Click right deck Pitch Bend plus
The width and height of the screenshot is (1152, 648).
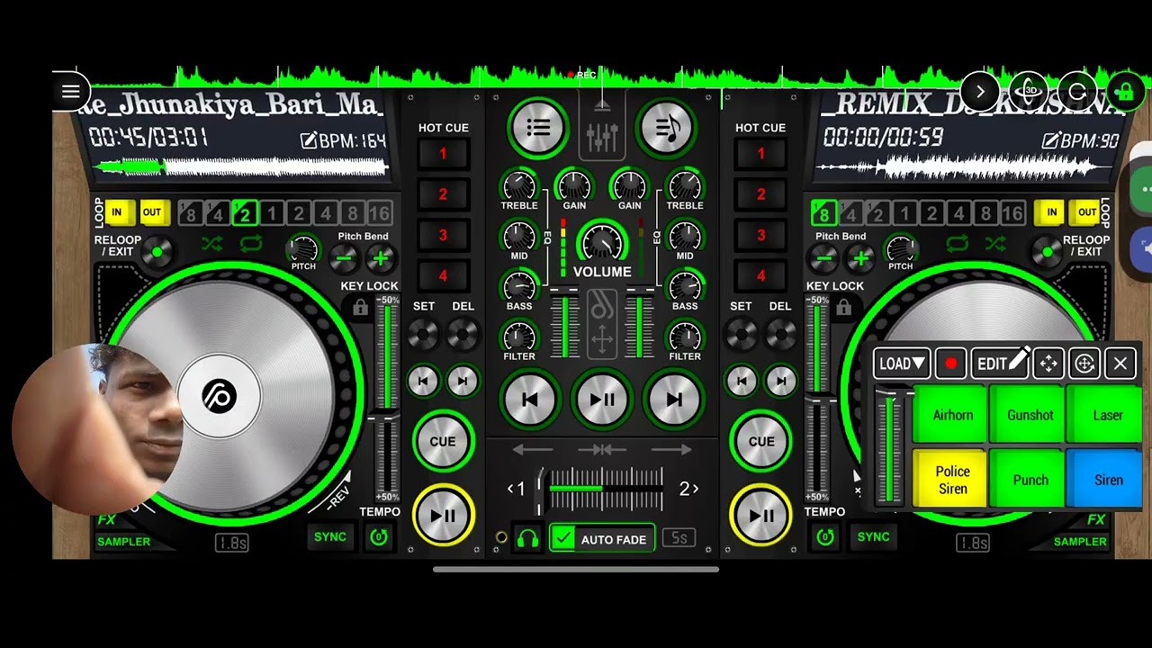click(x=860, y=259)
